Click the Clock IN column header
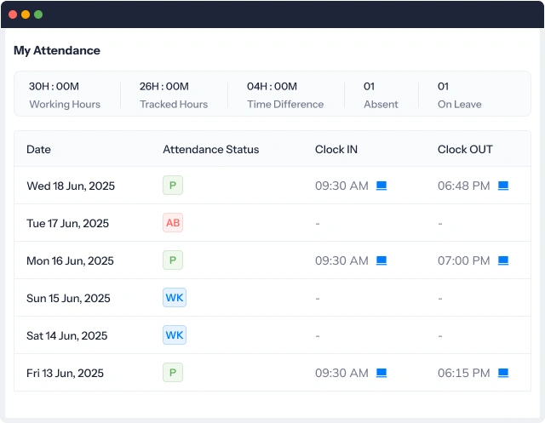Image resolution: width=545 pixels, height=423 pixels. (x=336, y=149)
